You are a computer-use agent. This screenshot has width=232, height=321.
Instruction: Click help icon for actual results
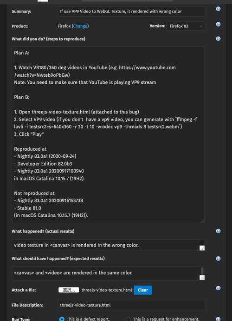(x=218, y=231)
